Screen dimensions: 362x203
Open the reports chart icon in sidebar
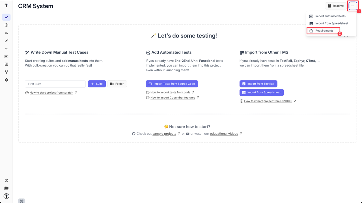pyautogui.click(x=6, y=64)
